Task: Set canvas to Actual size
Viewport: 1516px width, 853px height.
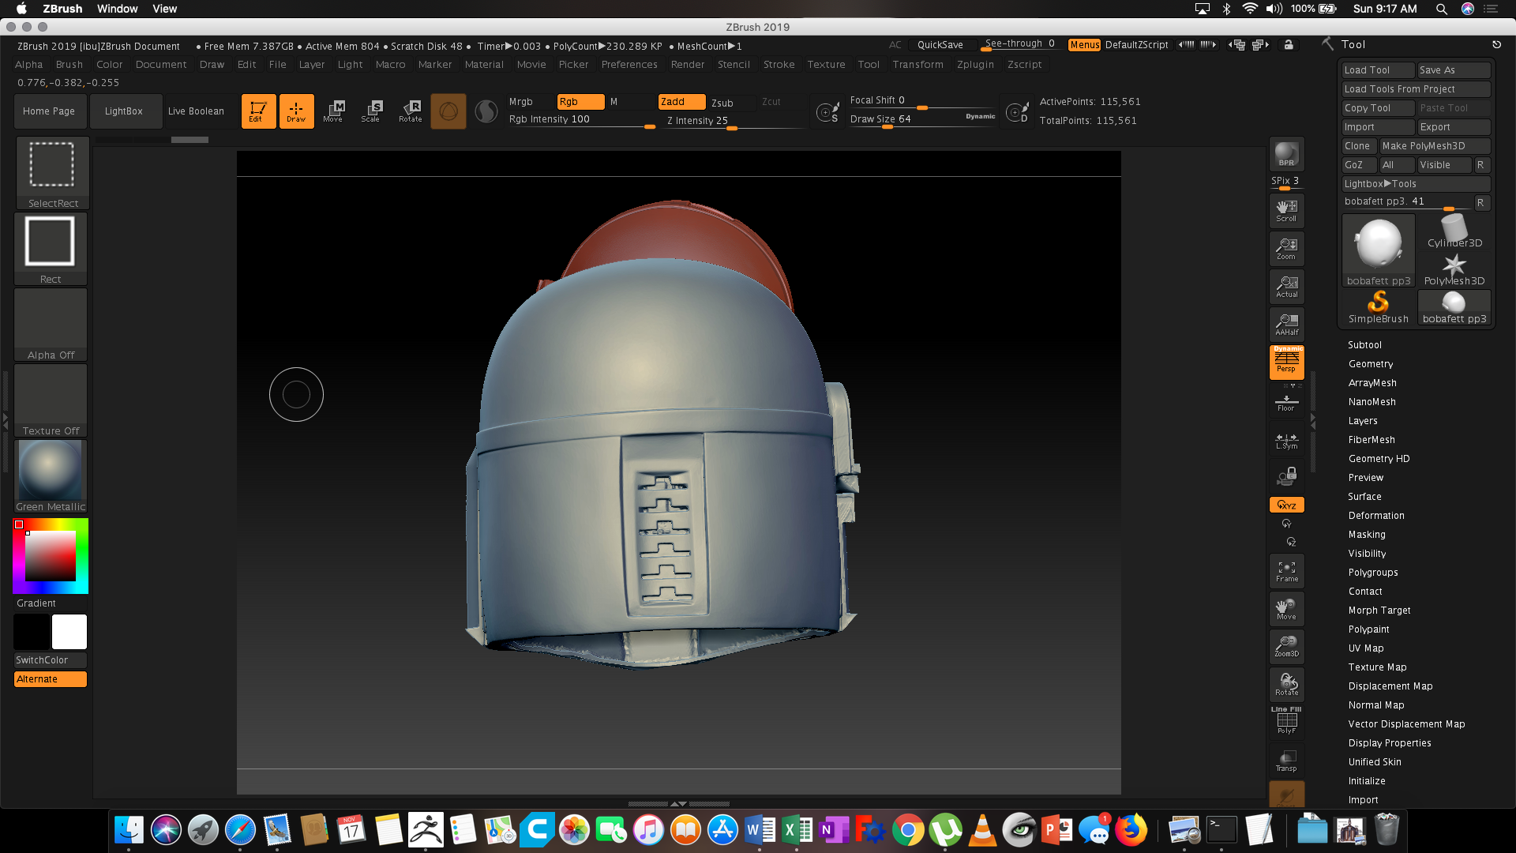Action: coord(1286,287)
